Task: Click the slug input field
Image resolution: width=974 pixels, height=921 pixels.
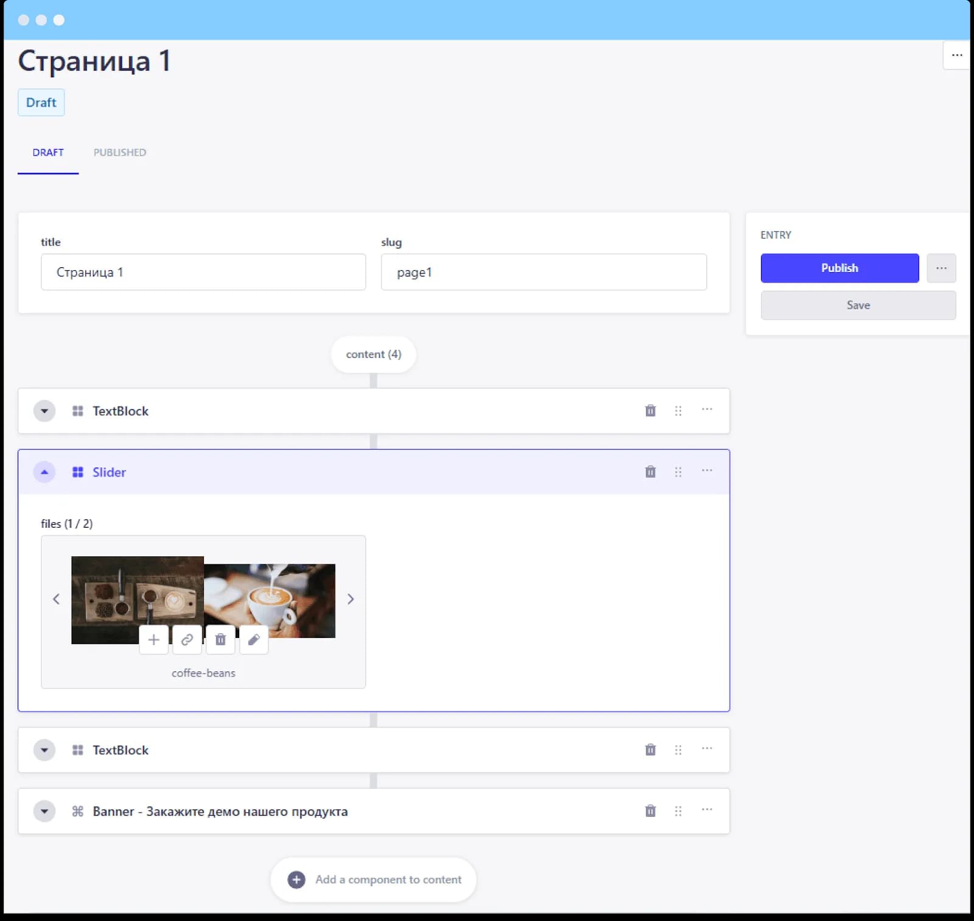Action: tap(544, 272)
